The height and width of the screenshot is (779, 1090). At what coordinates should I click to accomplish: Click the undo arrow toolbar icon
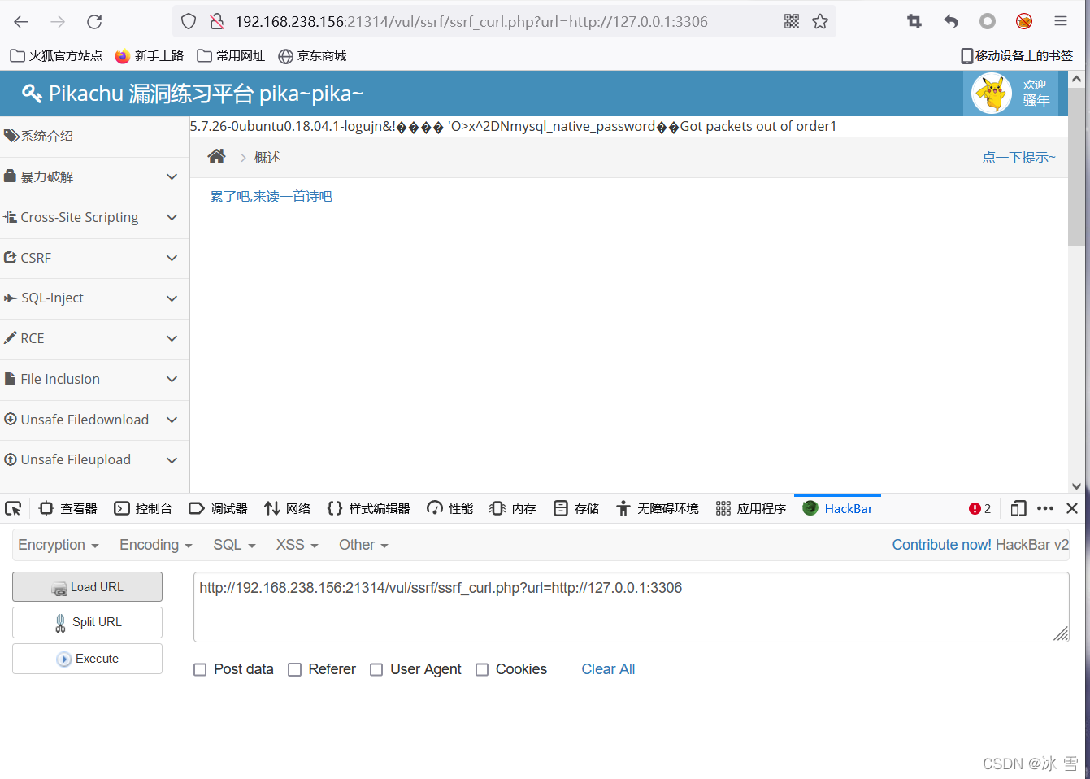click(x=951, y=22)
